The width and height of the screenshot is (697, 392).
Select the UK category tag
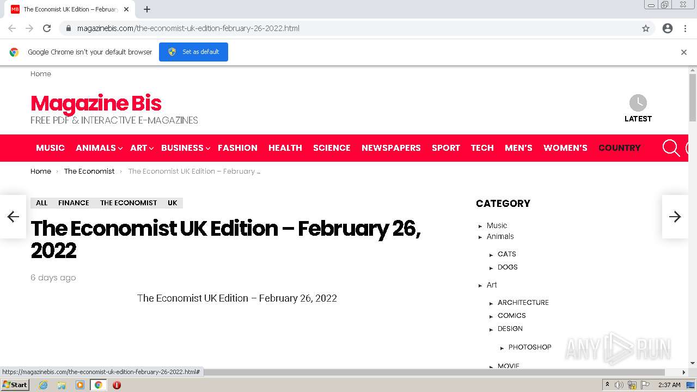click(173, 203)
